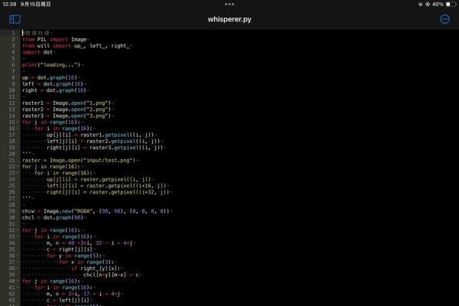The image size is (459, 306).
Task: Click 'up[j][i] = raster1.getpixel((i, j))' line
Action: click(102, 135)
